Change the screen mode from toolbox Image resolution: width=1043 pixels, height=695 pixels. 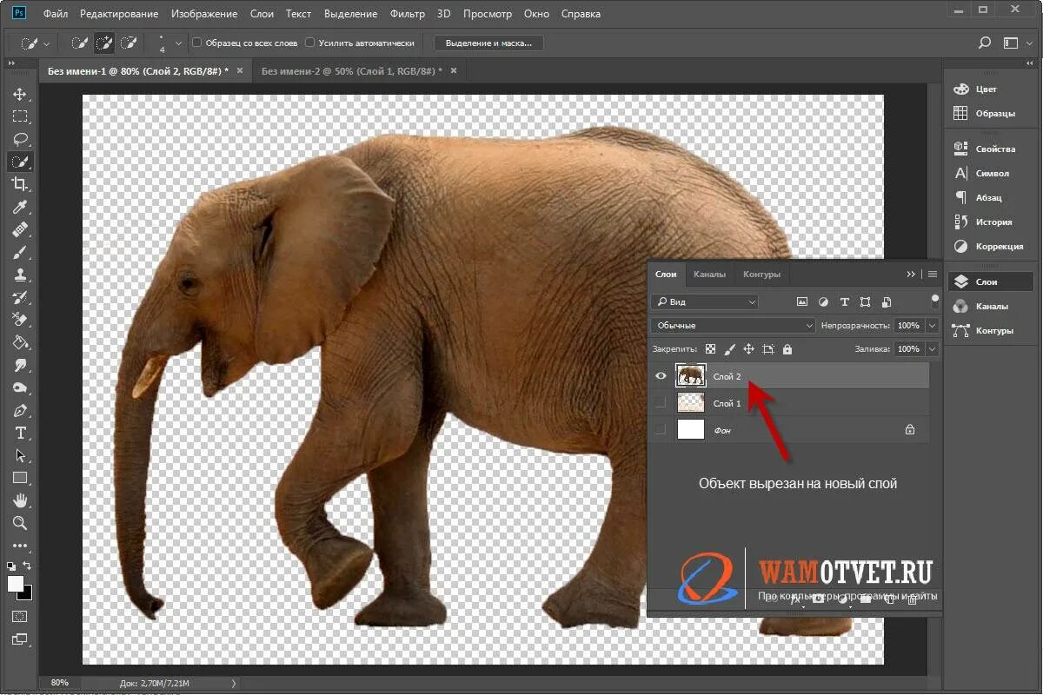(19, 639)
